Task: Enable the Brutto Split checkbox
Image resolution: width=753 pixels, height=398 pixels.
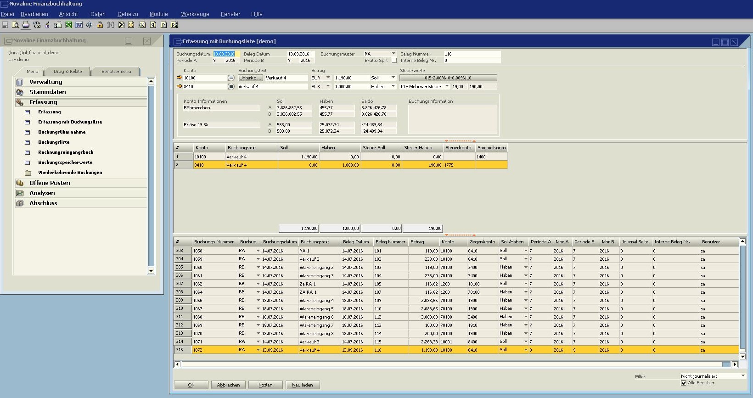Action: 394,61
